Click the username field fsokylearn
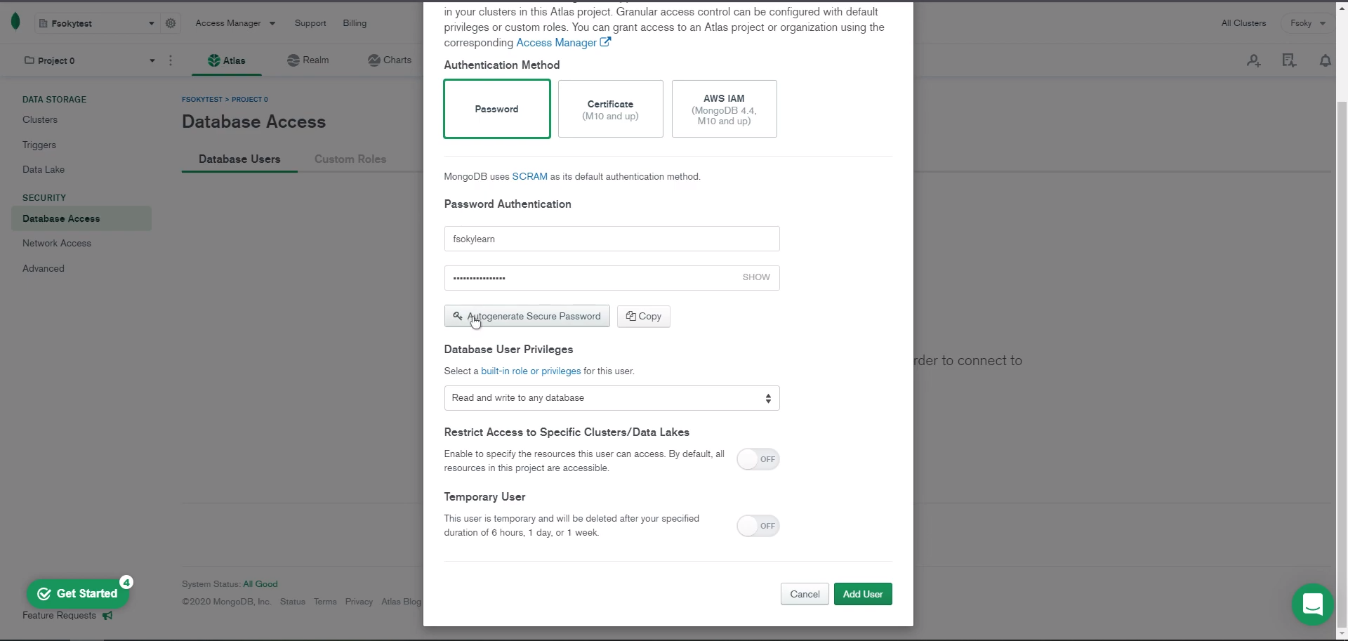 (x=612, y=239)
